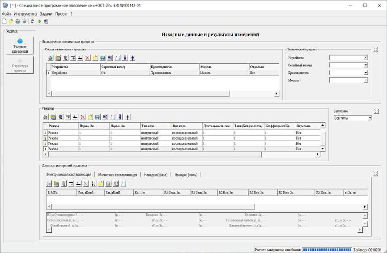
Task: Delete mode with red X in Режимы
Action: [83, 117]
